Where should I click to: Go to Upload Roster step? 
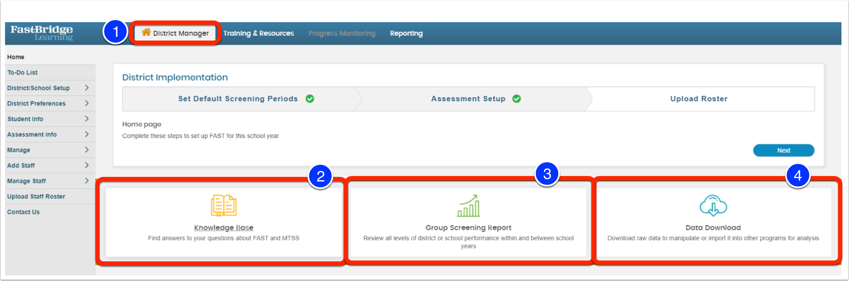click(x=699, y=99)
